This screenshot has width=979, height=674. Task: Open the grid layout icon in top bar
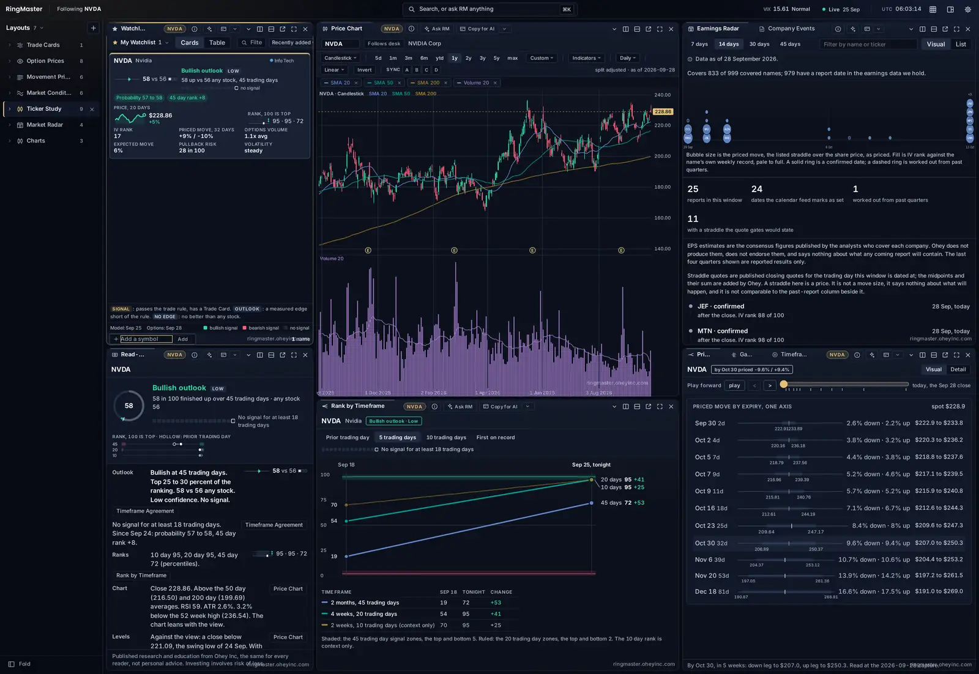coord(932,9)
